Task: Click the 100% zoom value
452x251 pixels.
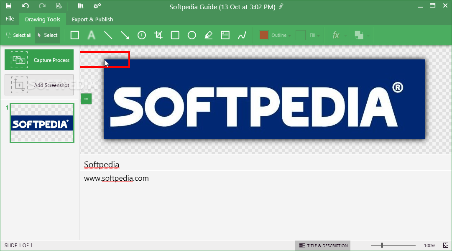Action: point(429,246)
